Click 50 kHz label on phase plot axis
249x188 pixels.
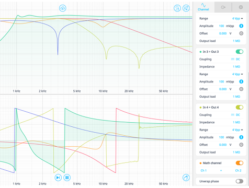click(163, 184)
